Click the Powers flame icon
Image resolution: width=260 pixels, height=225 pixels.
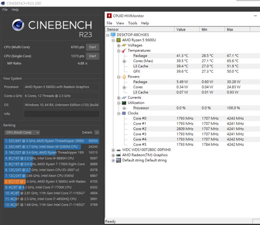124,76
